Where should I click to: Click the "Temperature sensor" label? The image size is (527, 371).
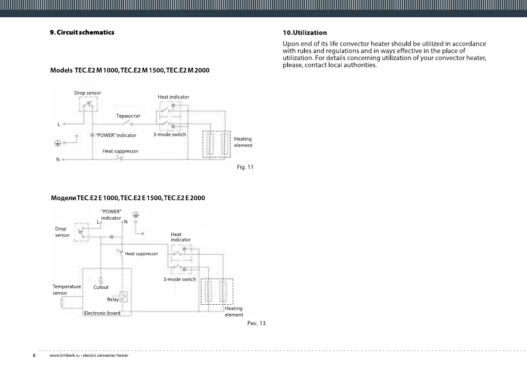(x=67, y=290)
